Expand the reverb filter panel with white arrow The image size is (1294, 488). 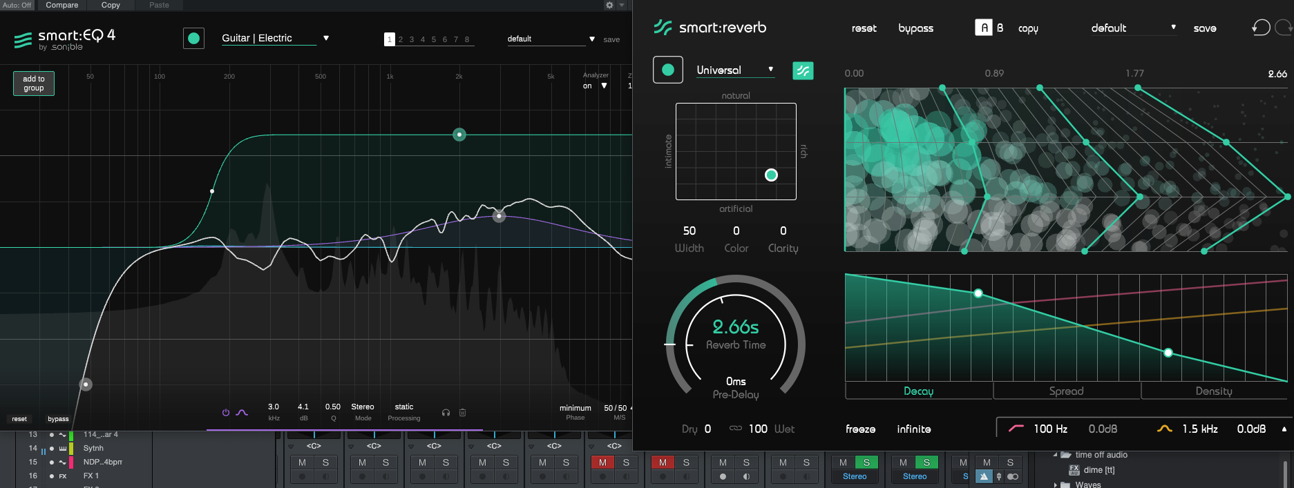(1284, 429)
